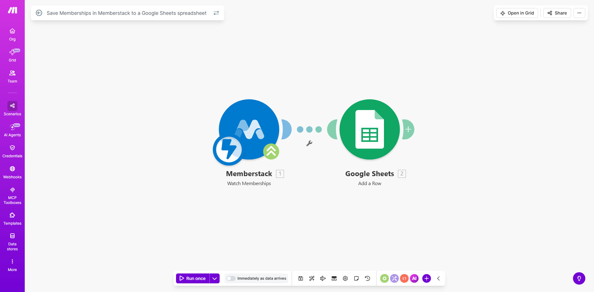Save the scenario with the disk icon

tap(301, 278)
